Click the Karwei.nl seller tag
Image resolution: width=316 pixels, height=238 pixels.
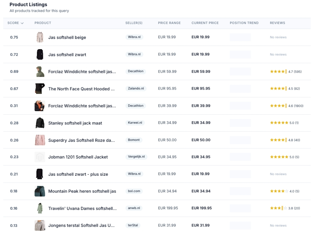click(135, 123)
